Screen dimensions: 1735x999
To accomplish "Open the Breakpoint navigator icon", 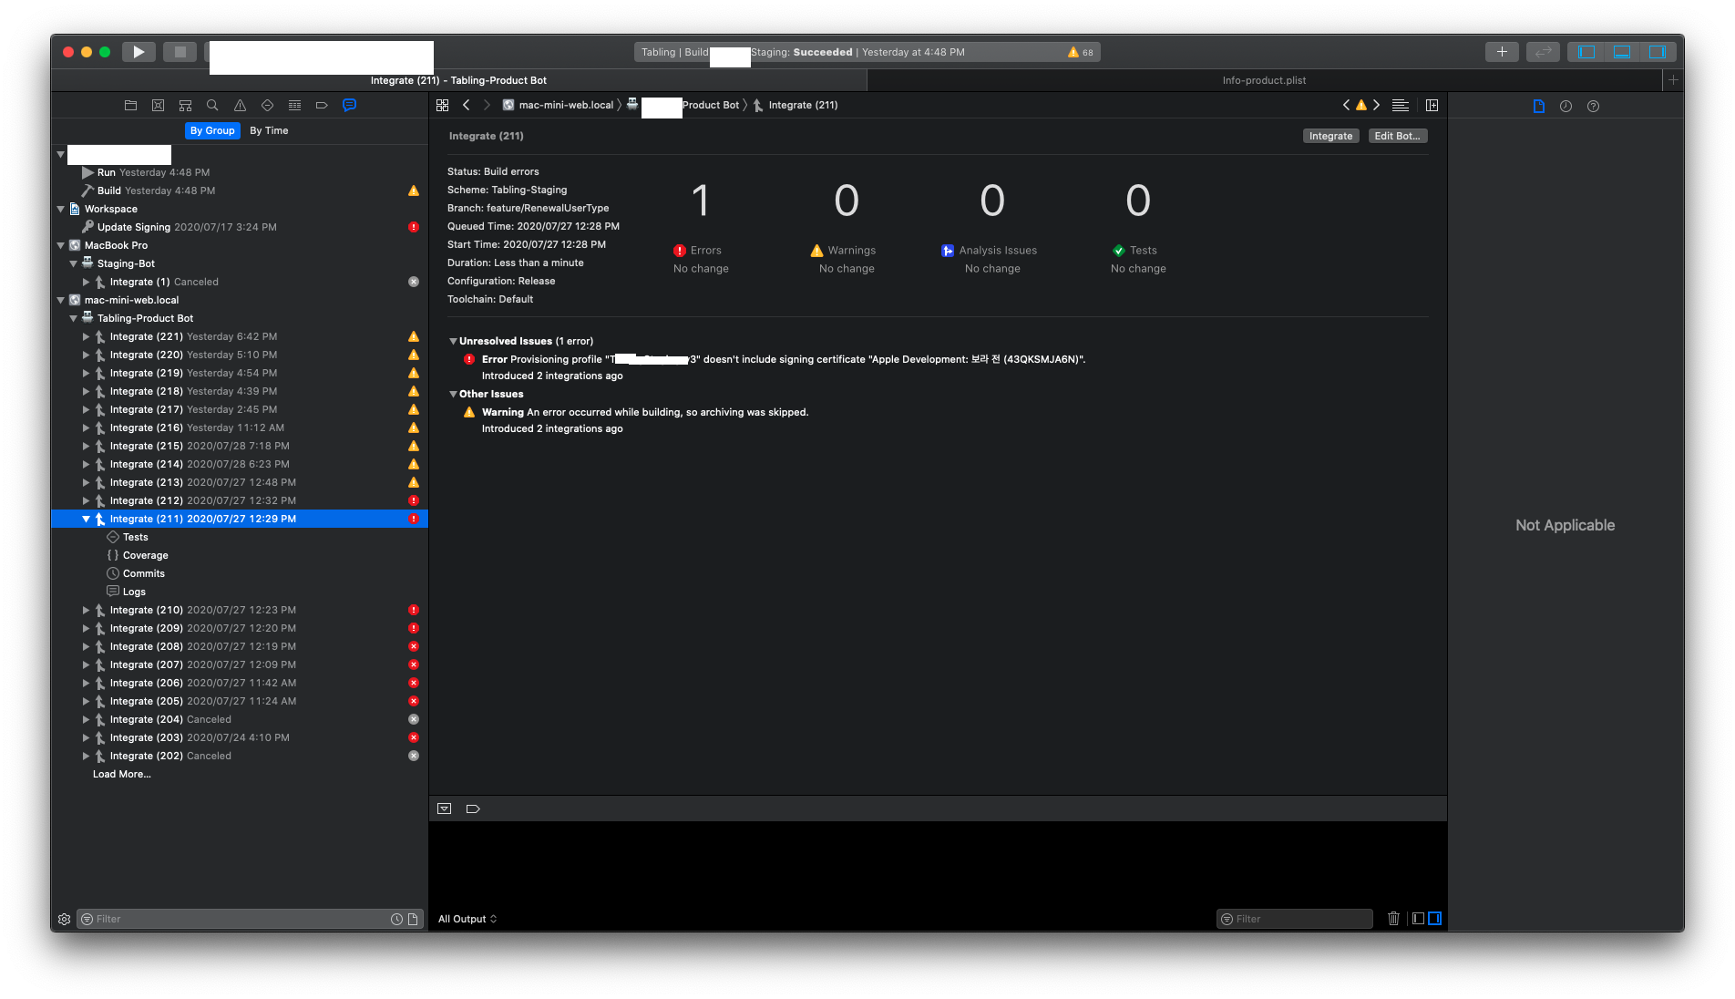I will click(x=322, y=106).
